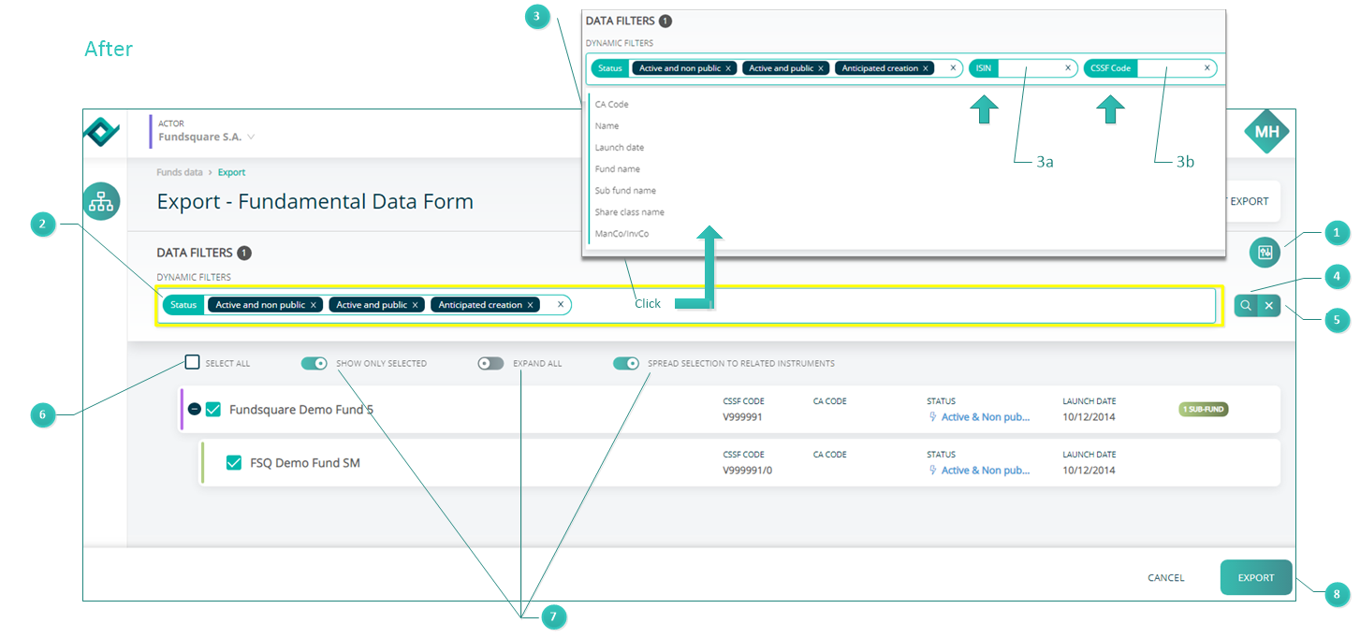
Task: Click the MH user avatar icon
Action: tap(1266, 132)
